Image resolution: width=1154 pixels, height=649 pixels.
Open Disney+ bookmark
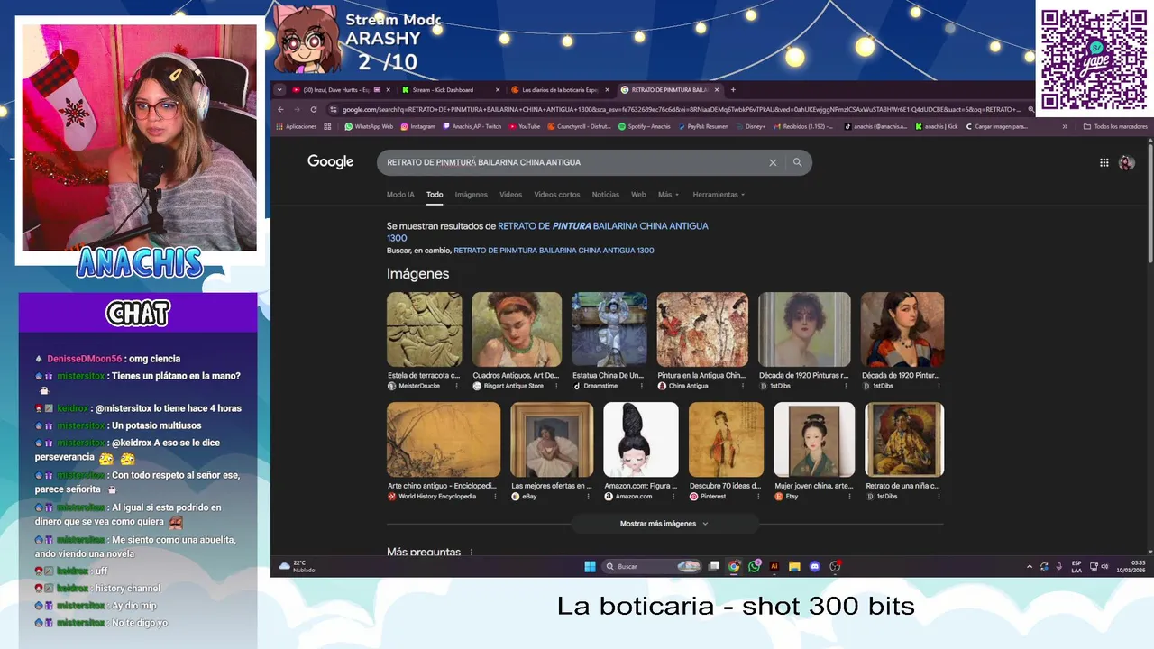[x=750, y=127]
